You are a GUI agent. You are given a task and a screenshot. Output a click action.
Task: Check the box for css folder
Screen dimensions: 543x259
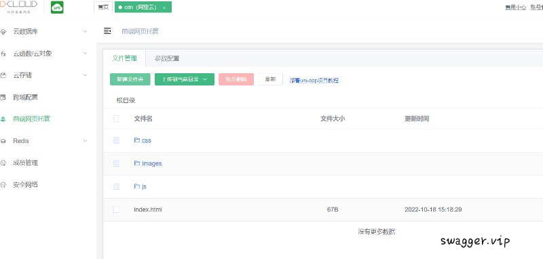(x=116, y=140)
